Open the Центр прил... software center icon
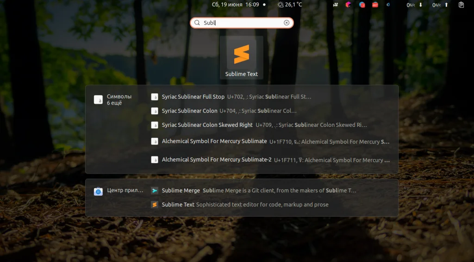Image resolution: width=474 pixels, height=262 pixels. pyautogui.click(x=98, y=191)
